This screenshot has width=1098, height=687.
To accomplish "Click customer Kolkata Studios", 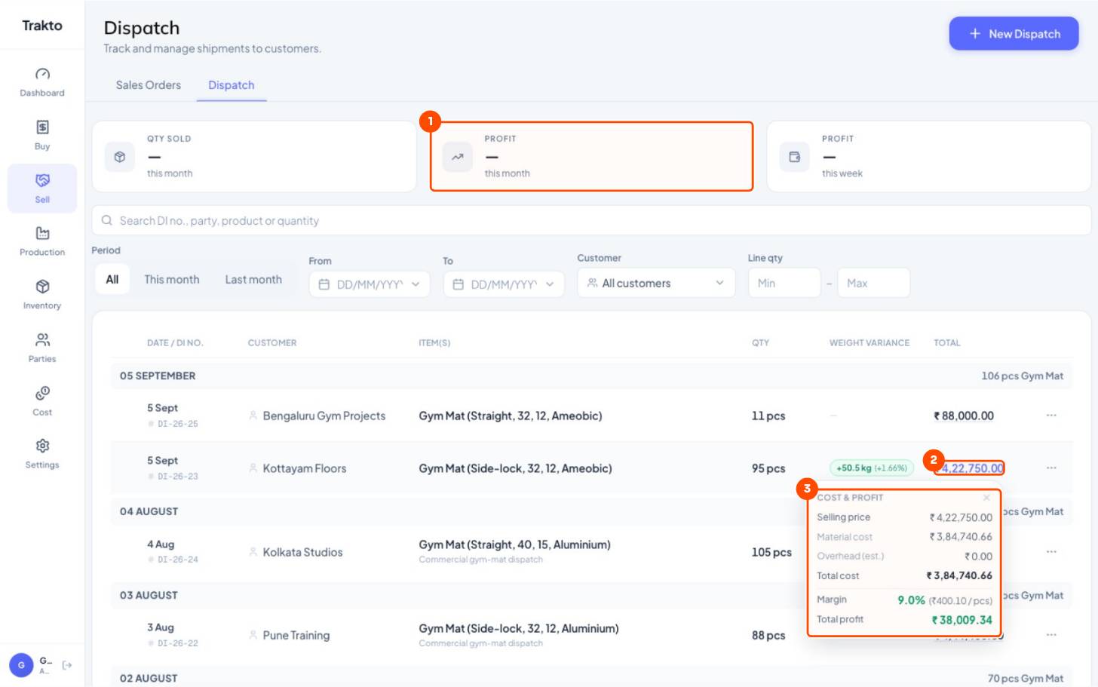I will point(302,553).
